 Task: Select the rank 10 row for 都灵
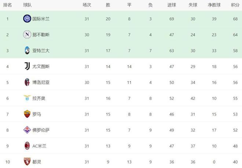(121, 162)
